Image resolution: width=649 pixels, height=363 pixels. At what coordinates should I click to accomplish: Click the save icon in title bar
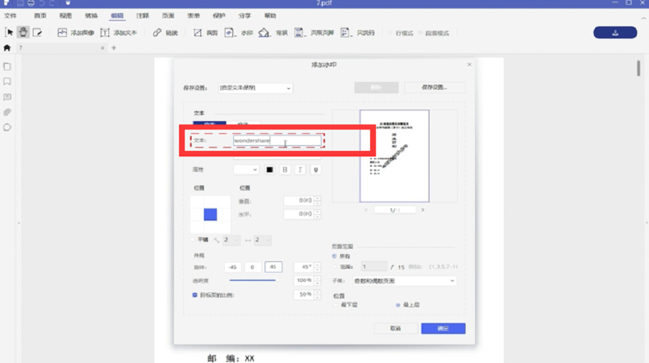[x=20, y=3]
